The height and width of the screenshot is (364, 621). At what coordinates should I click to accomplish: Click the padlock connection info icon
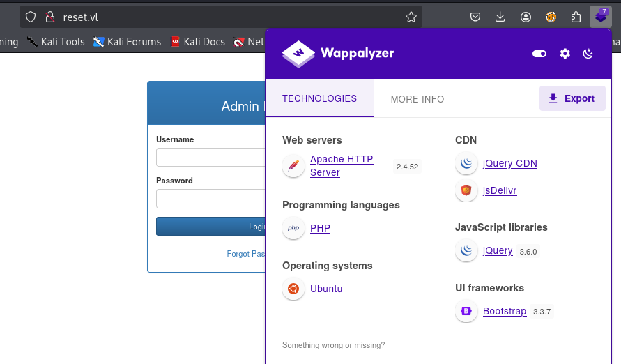pyautogui.click(x=49, y=17)
